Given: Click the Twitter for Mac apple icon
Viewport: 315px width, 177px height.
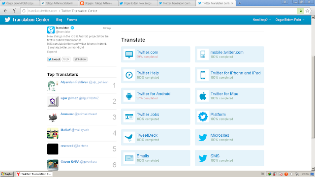Looking at the screenshot, I should point(203,96).
